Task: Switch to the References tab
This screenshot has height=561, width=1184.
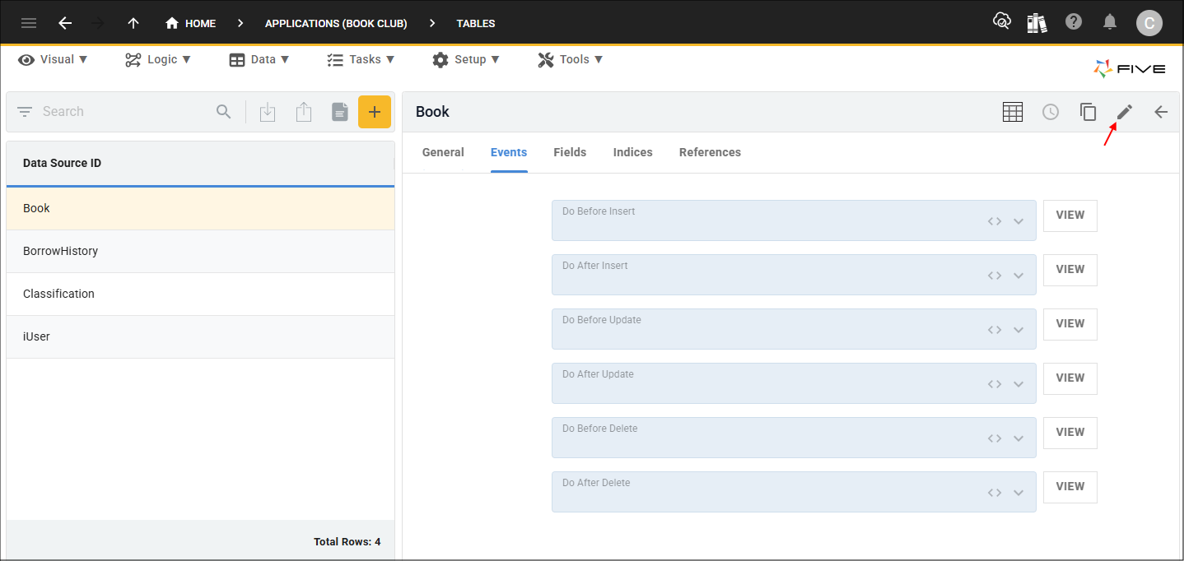Action: point(710,152)
